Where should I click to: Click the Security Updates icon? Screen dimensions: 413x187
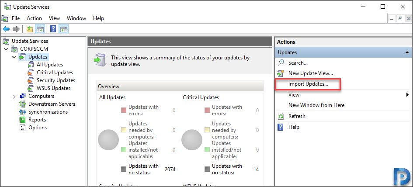pos(31,80)
